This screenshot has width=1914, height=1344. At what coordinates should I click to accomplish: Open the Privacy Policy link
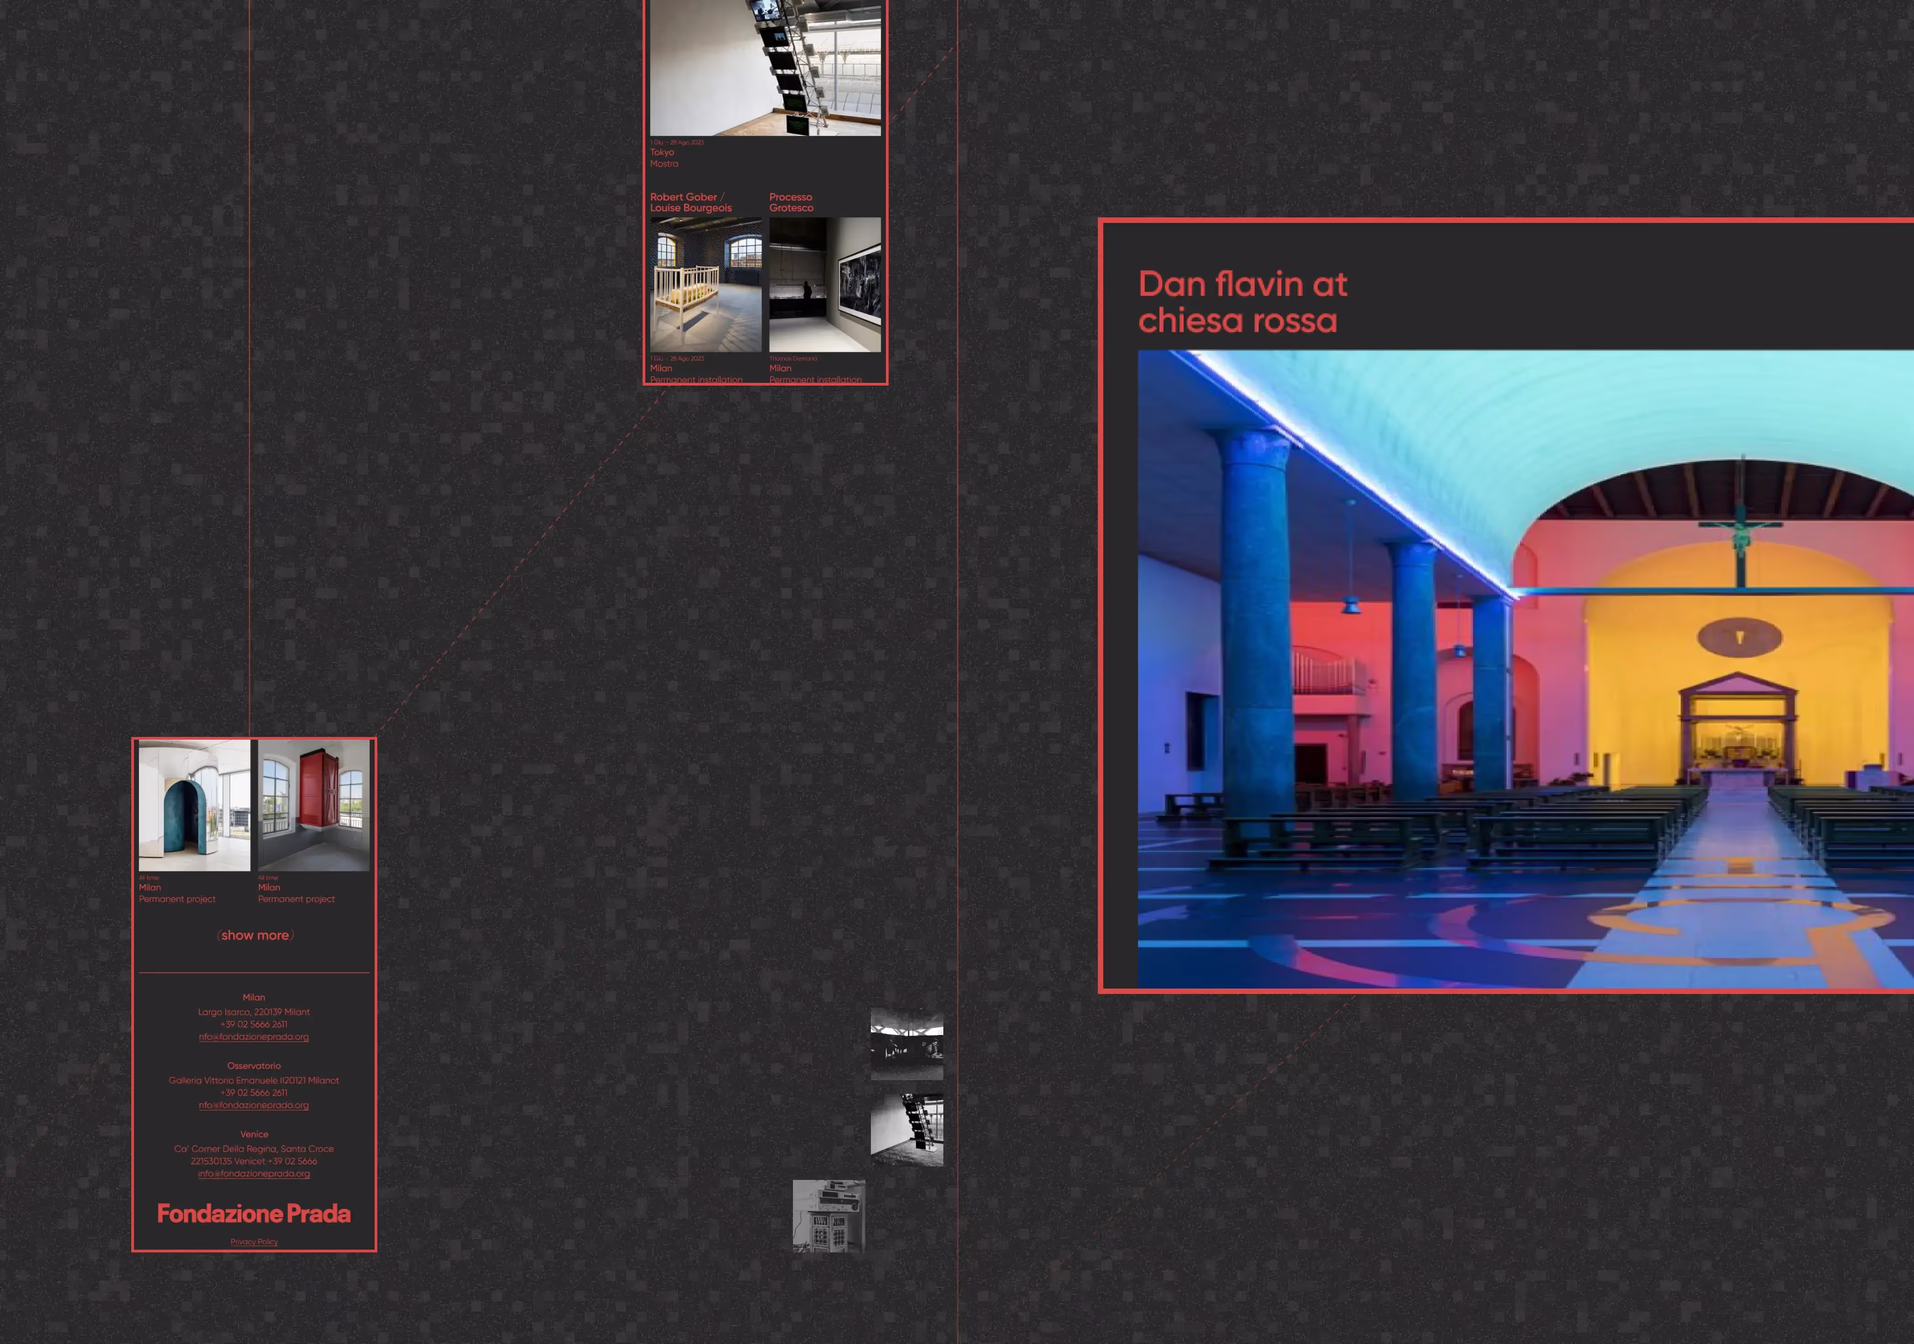254,1241
